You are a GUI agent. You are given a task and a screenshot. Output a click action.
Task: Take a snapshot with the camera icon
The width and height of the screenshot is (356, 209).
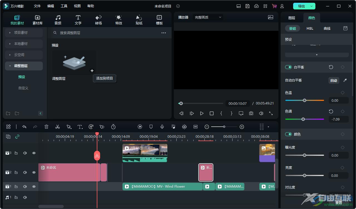pyautogui.click(x=251, y=113)
